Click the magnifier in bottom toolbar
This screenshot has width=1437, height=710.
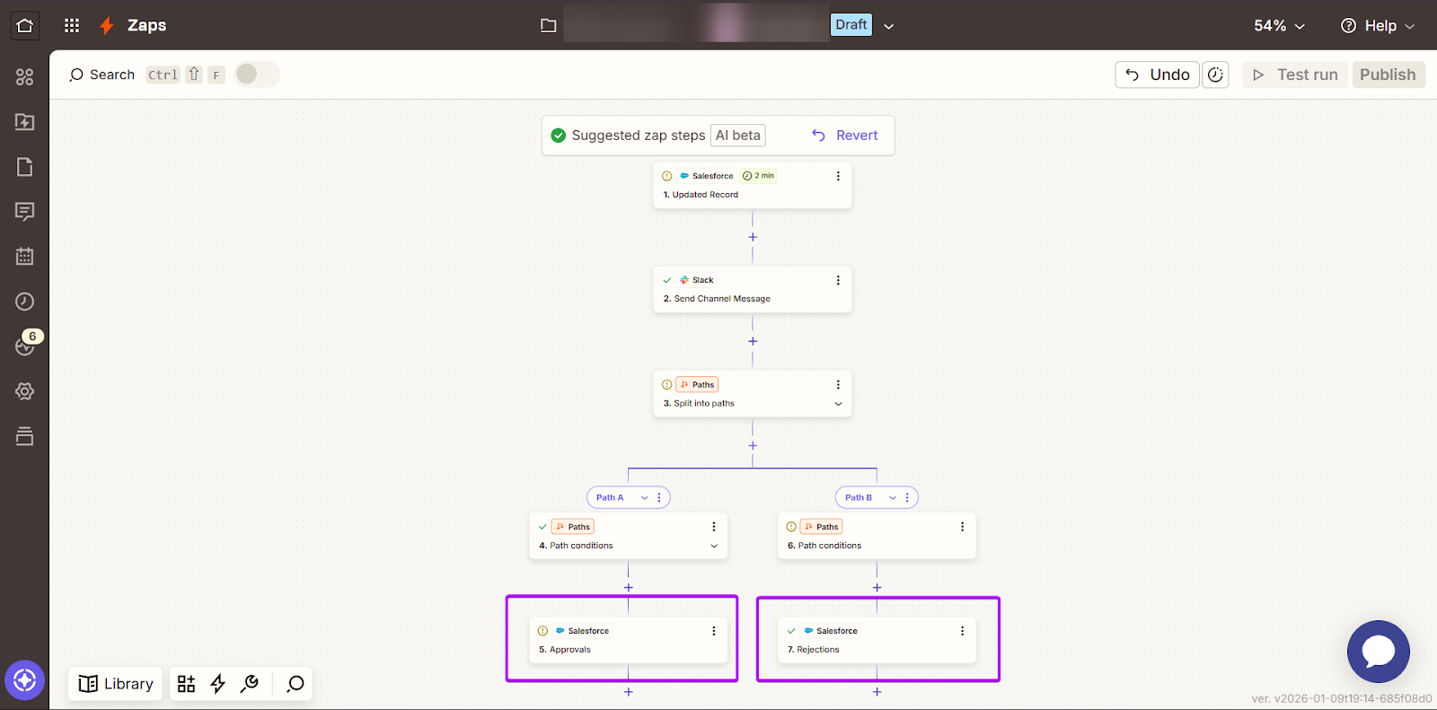(x=295, y=684)
